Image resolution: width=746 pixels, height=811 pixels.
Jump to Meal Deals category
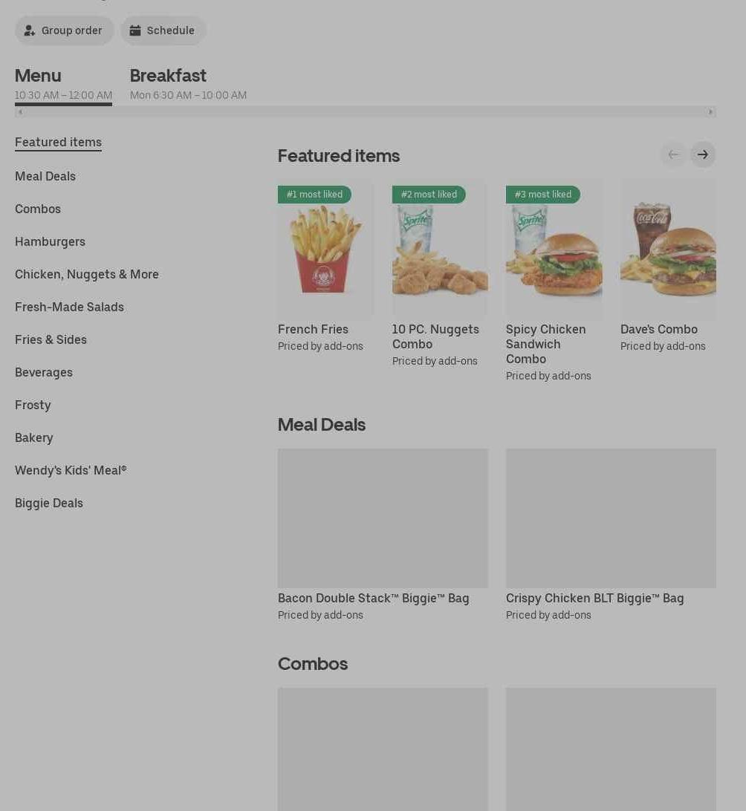tap(45, 176)
